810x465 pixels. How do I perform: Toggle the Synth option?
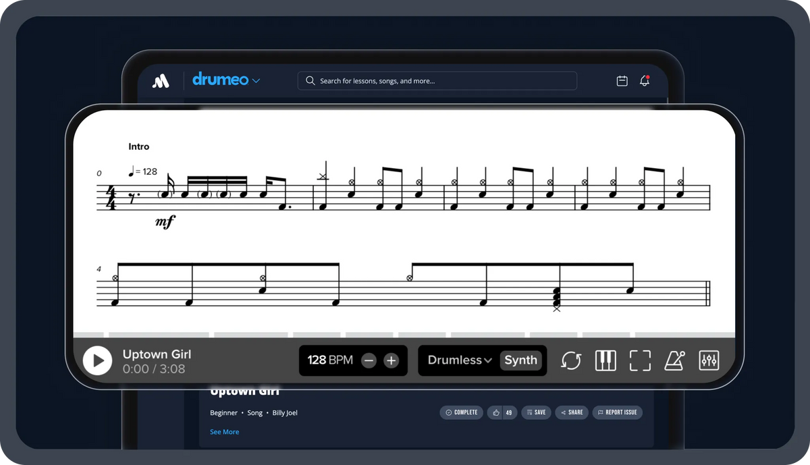point(521,360)
